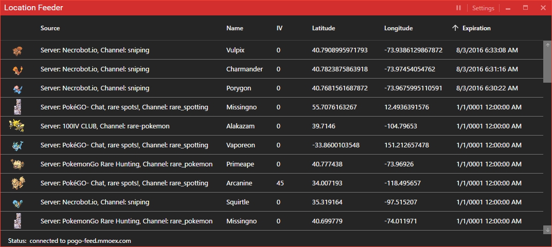Click latitude 34.007193
The width and height of the screenshot is (552, 247).
click(x=327, y=183)
